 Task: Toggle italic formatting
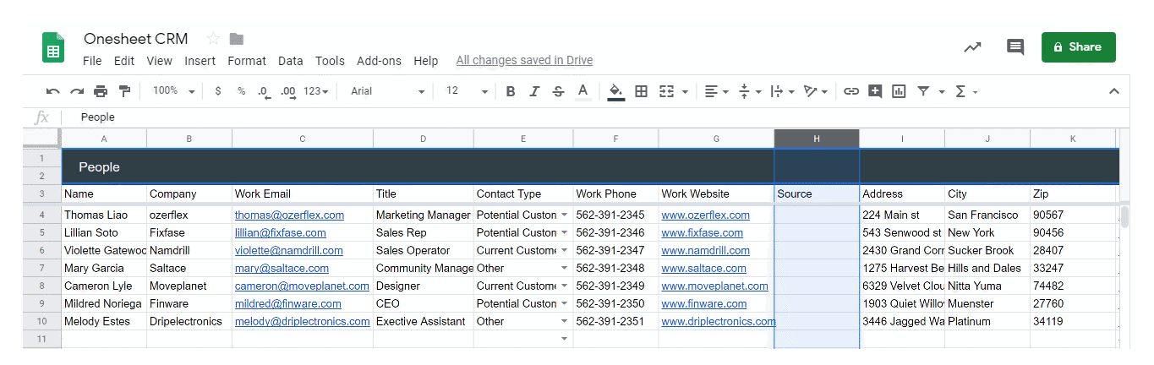(534, 91)
